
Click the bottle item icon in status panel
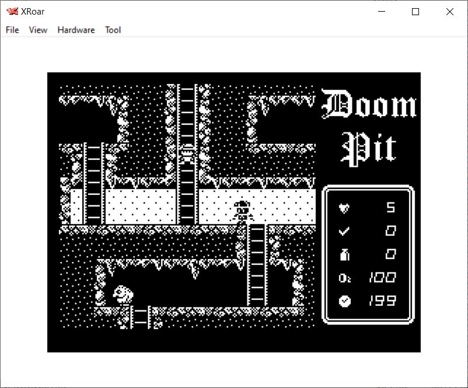(x=344, y=254)
